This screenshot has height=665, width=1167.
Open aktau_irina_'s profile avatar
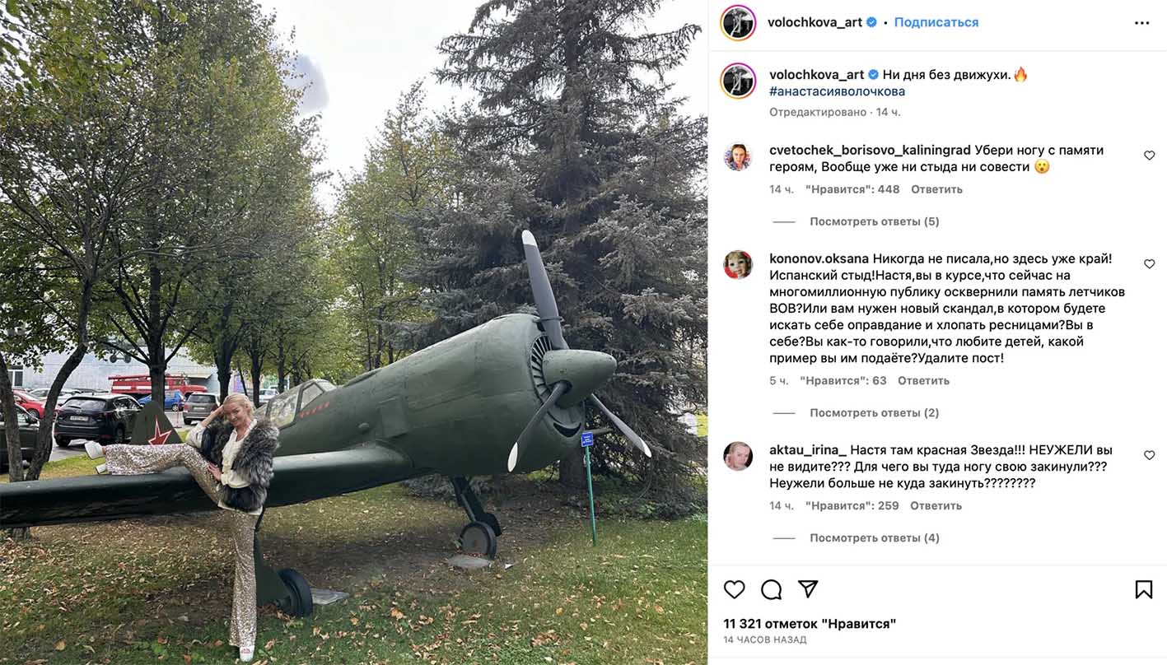click(x=738, y=456)
